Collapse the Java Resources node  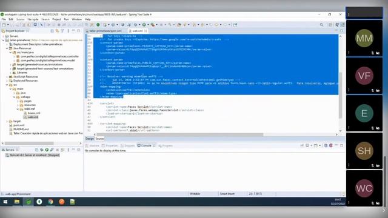7,48
